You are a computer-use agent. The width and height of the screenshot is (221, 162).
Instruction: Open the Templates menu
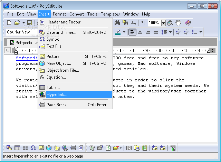click(110, 14)
